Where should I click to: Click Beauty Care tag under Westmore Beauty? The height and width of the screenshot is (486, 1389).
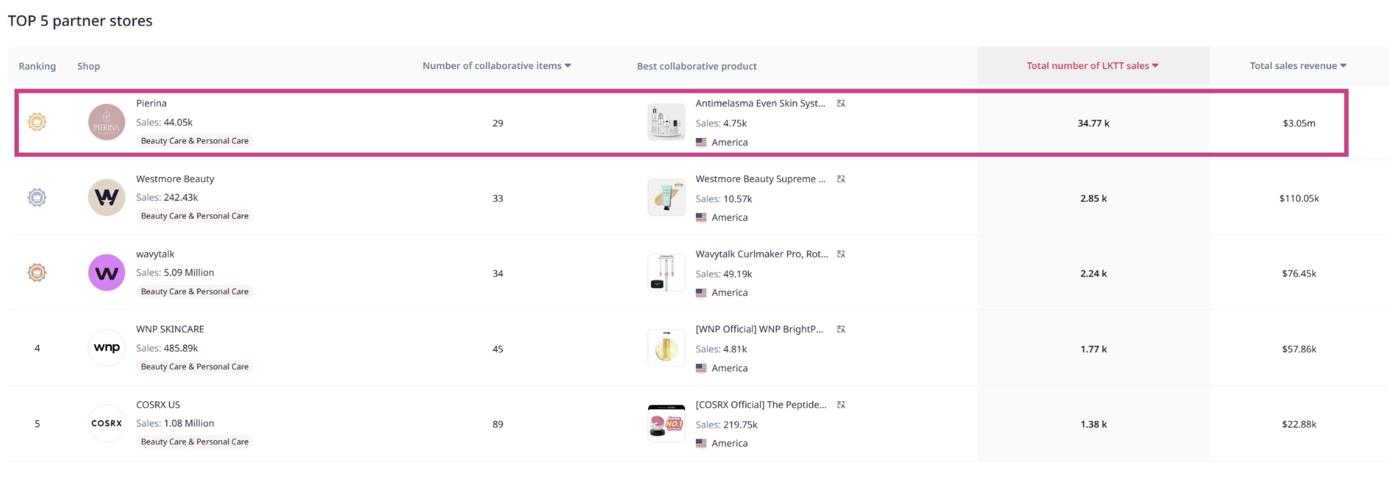pyautogui.click(x=195, y=216)
